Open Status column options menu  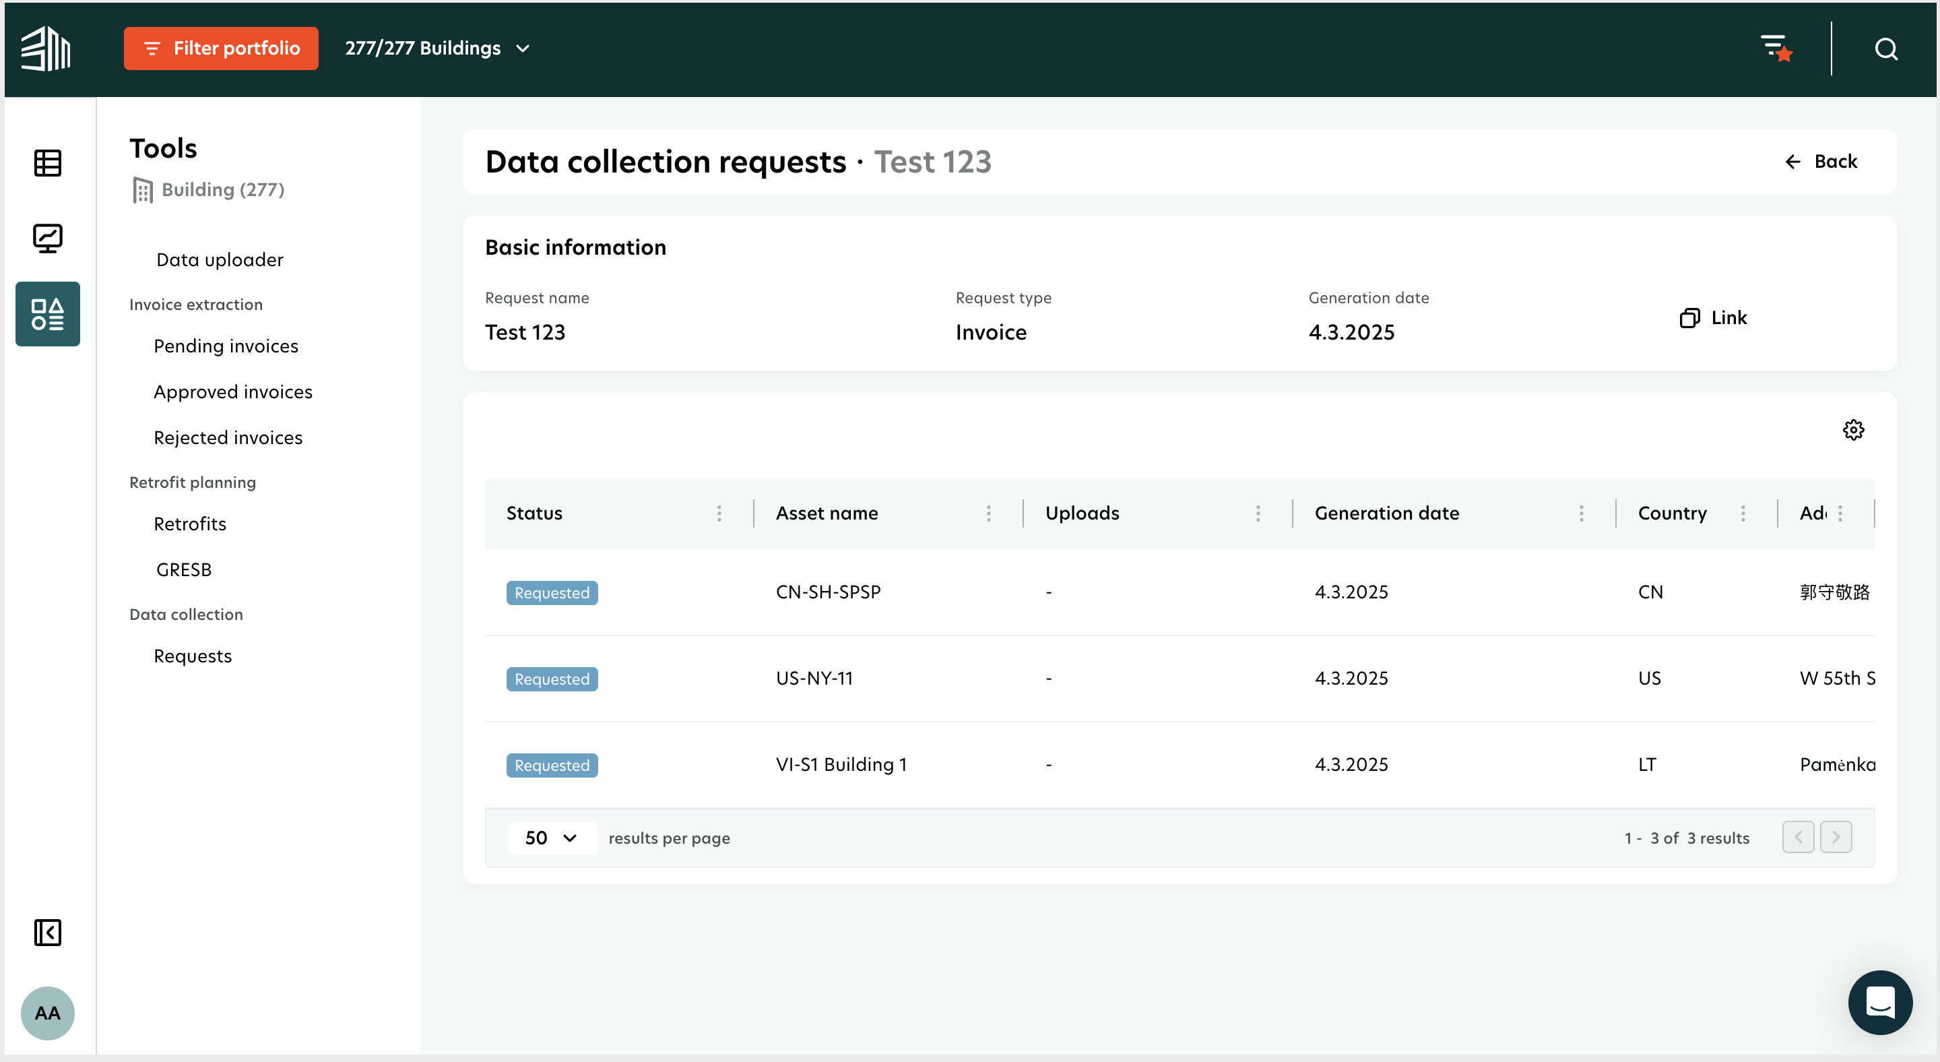coord(719,513)
